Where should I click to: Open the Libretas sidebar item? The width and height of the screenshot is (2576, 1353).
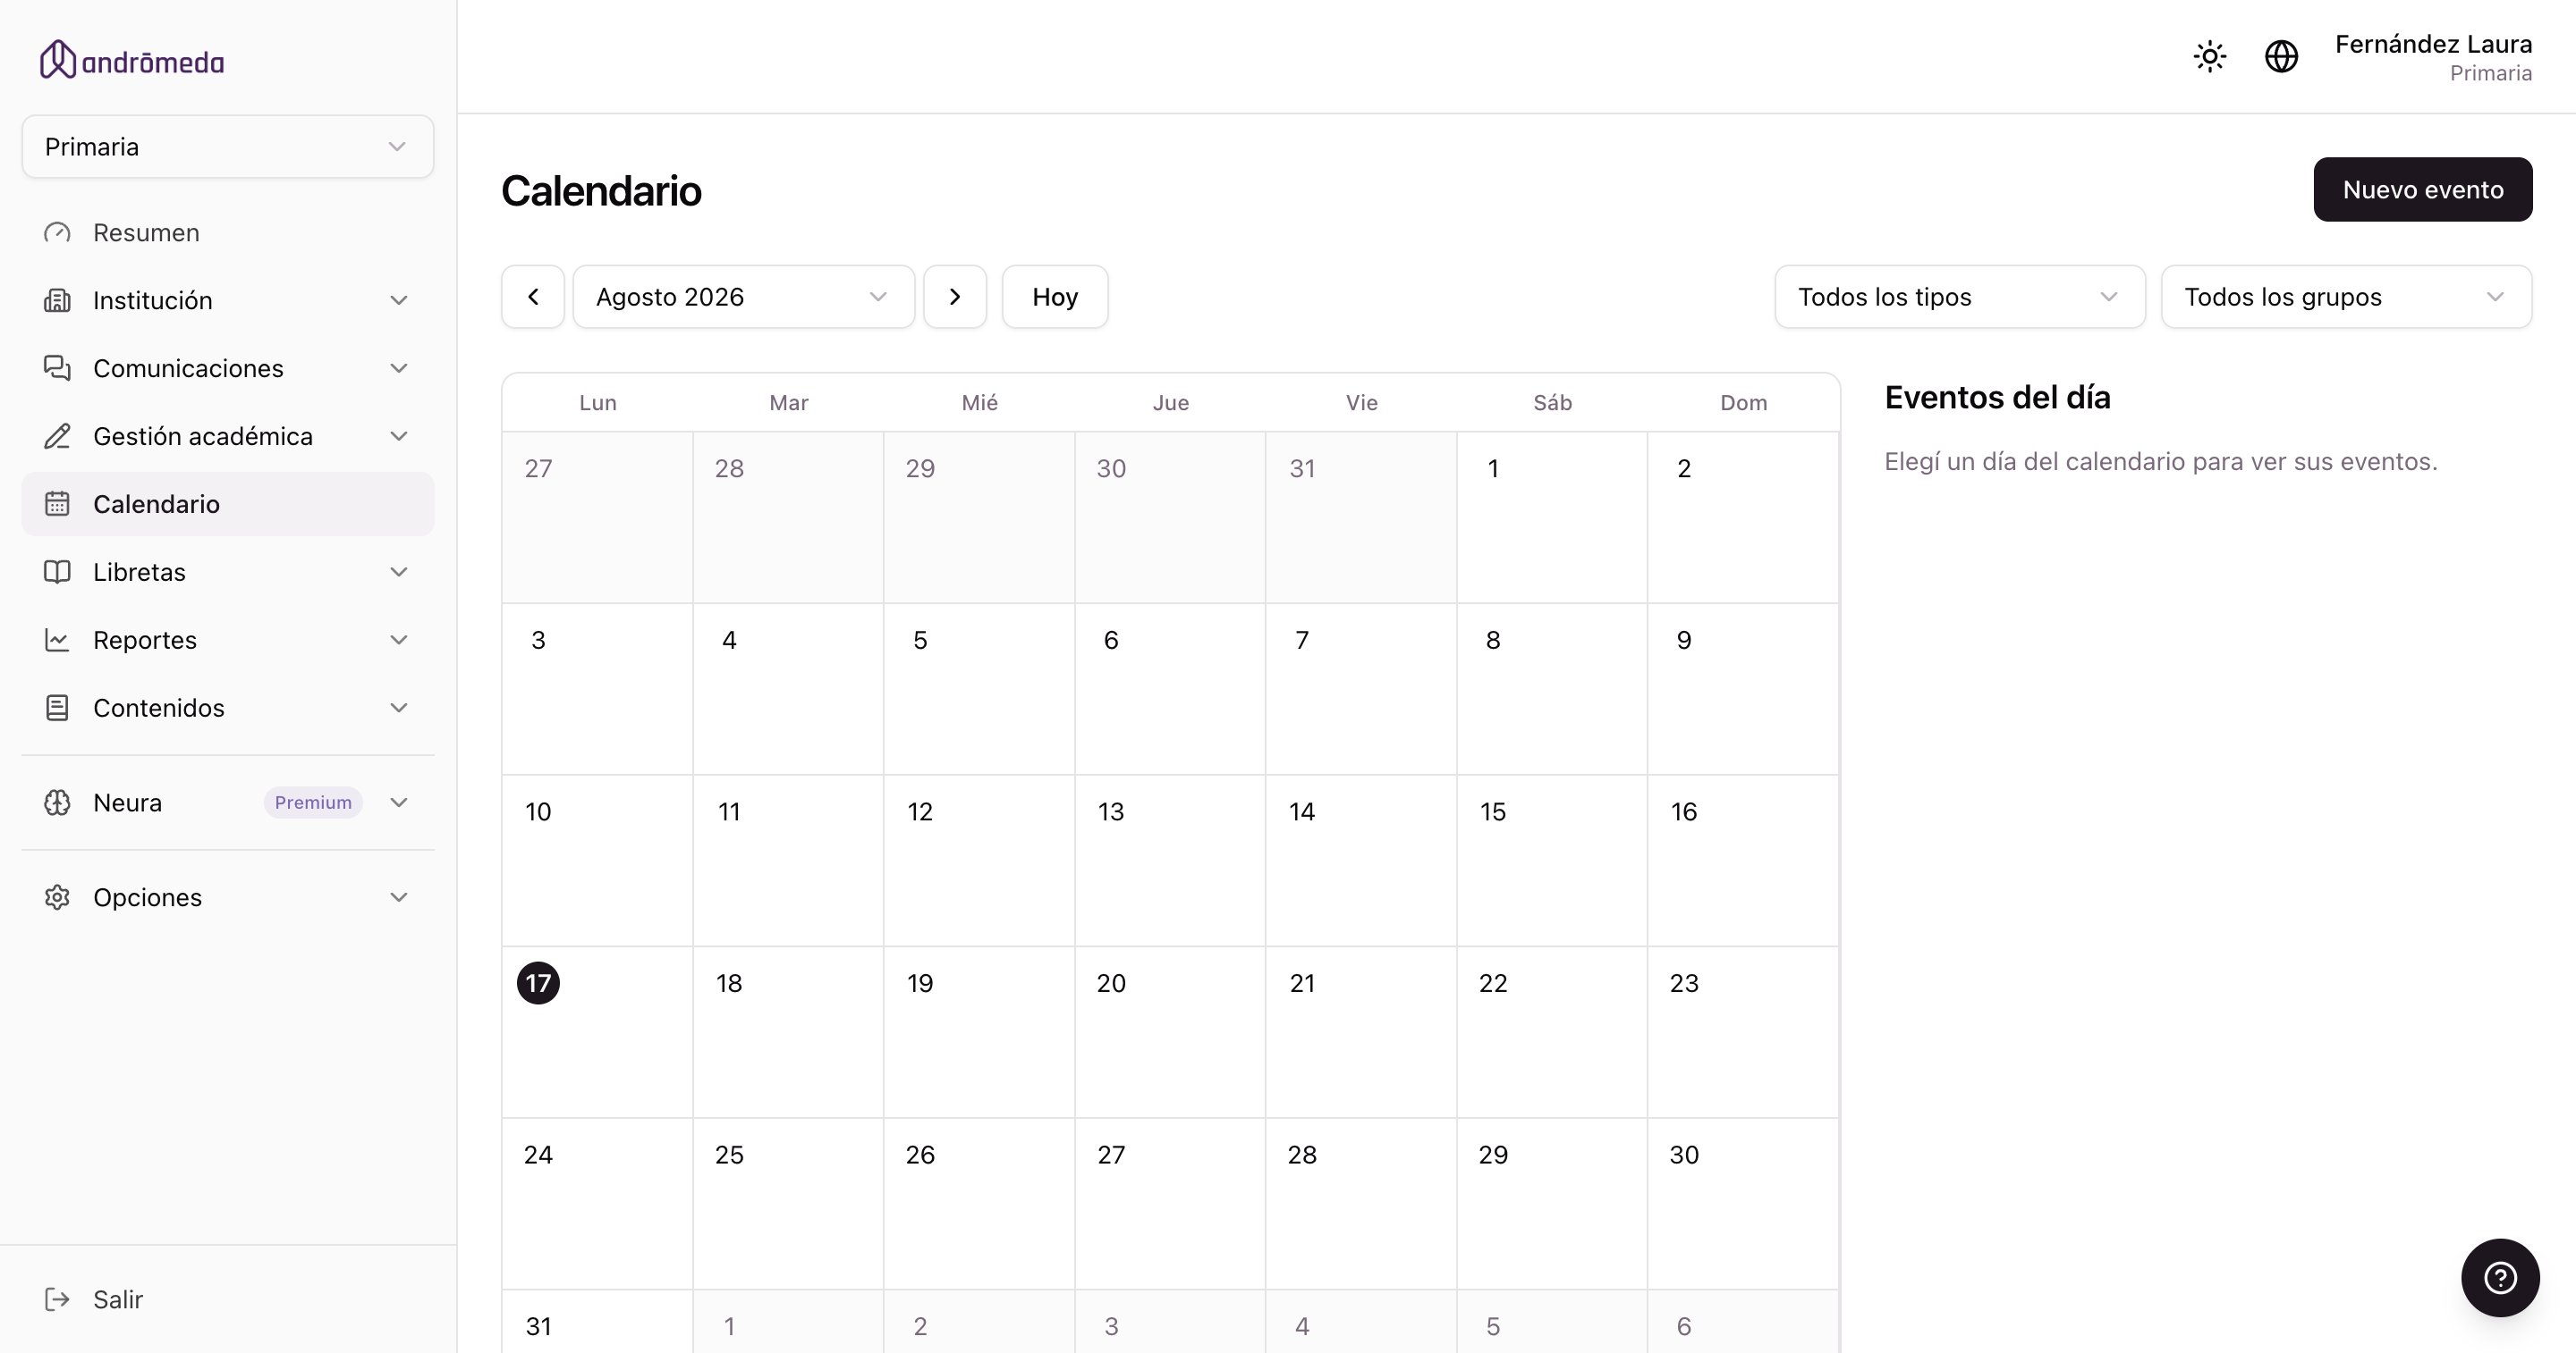228,573
